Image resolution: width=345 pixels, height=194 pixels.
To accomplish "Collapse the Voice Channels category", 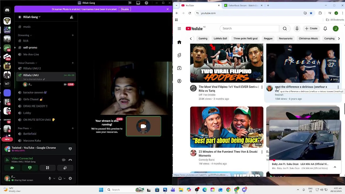I will coord(27,63).
